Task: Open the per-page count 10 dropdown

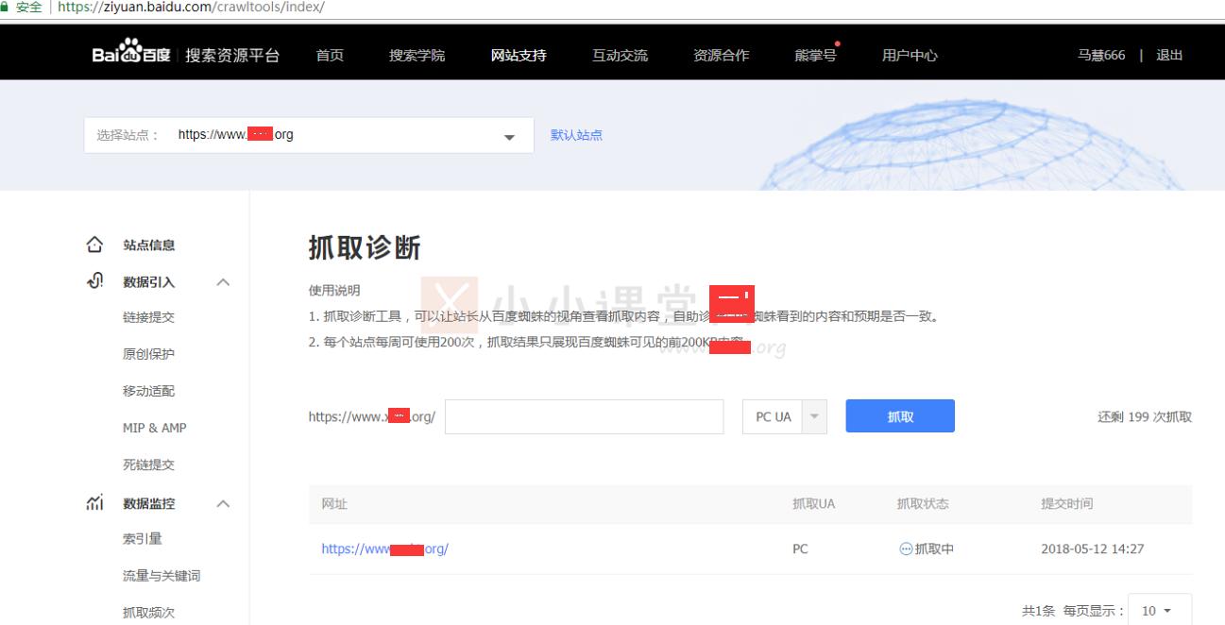Action: [1159, 611]
